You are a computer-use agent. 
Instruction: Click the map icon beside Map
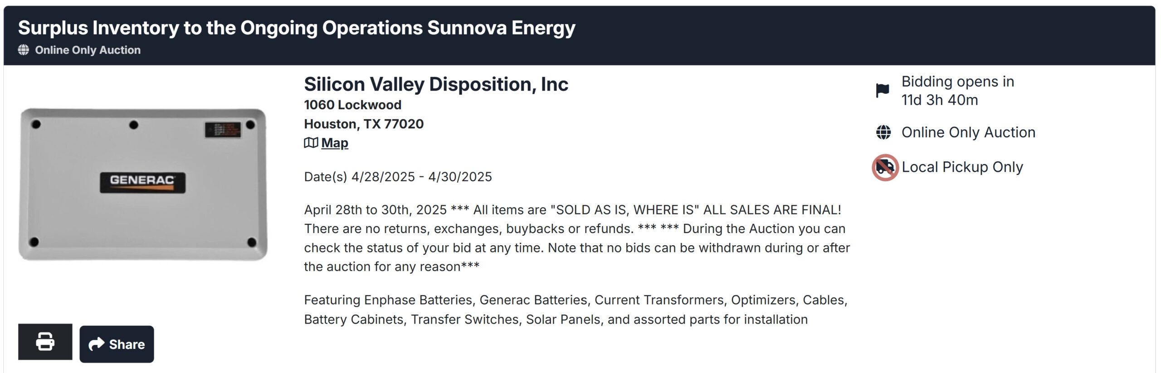[x=311, y=143]
